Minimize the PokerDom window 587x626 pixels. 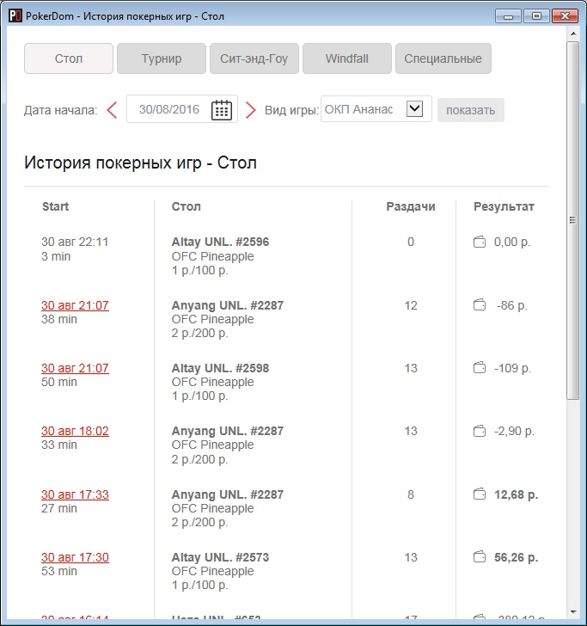tap(509, 16)
